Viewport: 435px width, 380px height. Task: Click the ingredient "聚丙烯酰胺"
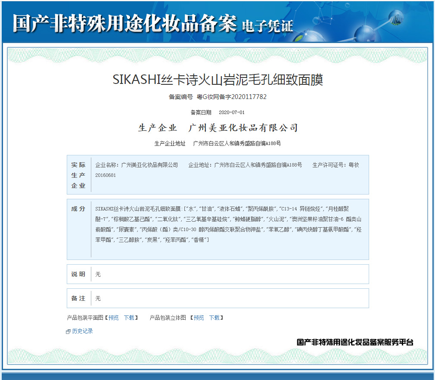pos(261,209)
